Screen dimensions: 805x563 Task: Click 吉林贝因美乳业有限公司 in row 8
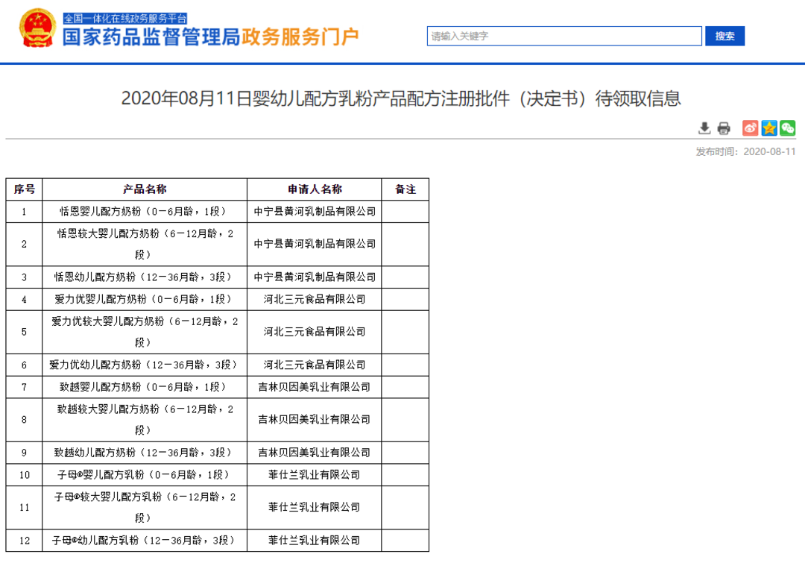(x=315, y=420)
